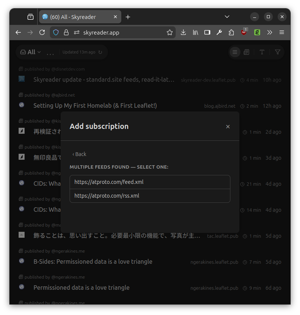Open the filter funnel icon
The image size is (300, 315).
(278, 52)
